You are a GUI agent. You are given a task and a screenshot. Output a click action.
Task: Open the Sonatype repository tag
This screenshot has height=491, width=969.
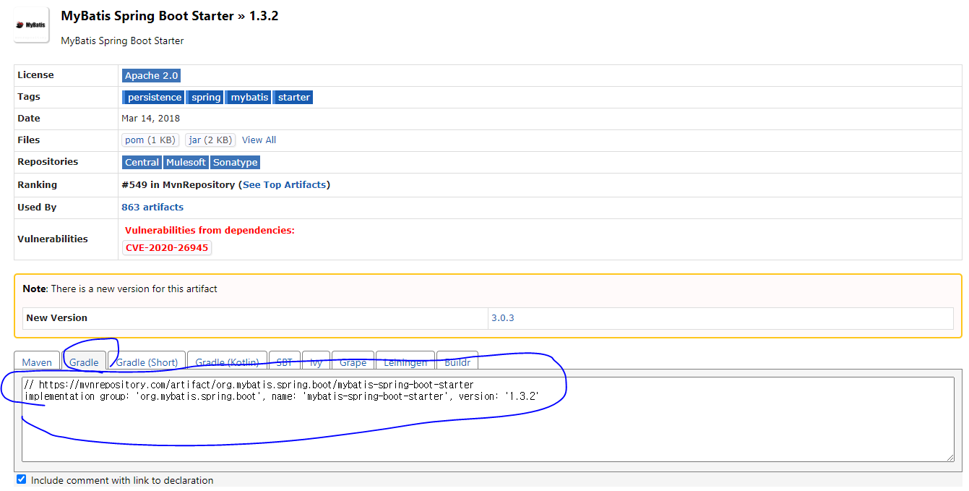[x=235, y=163]
